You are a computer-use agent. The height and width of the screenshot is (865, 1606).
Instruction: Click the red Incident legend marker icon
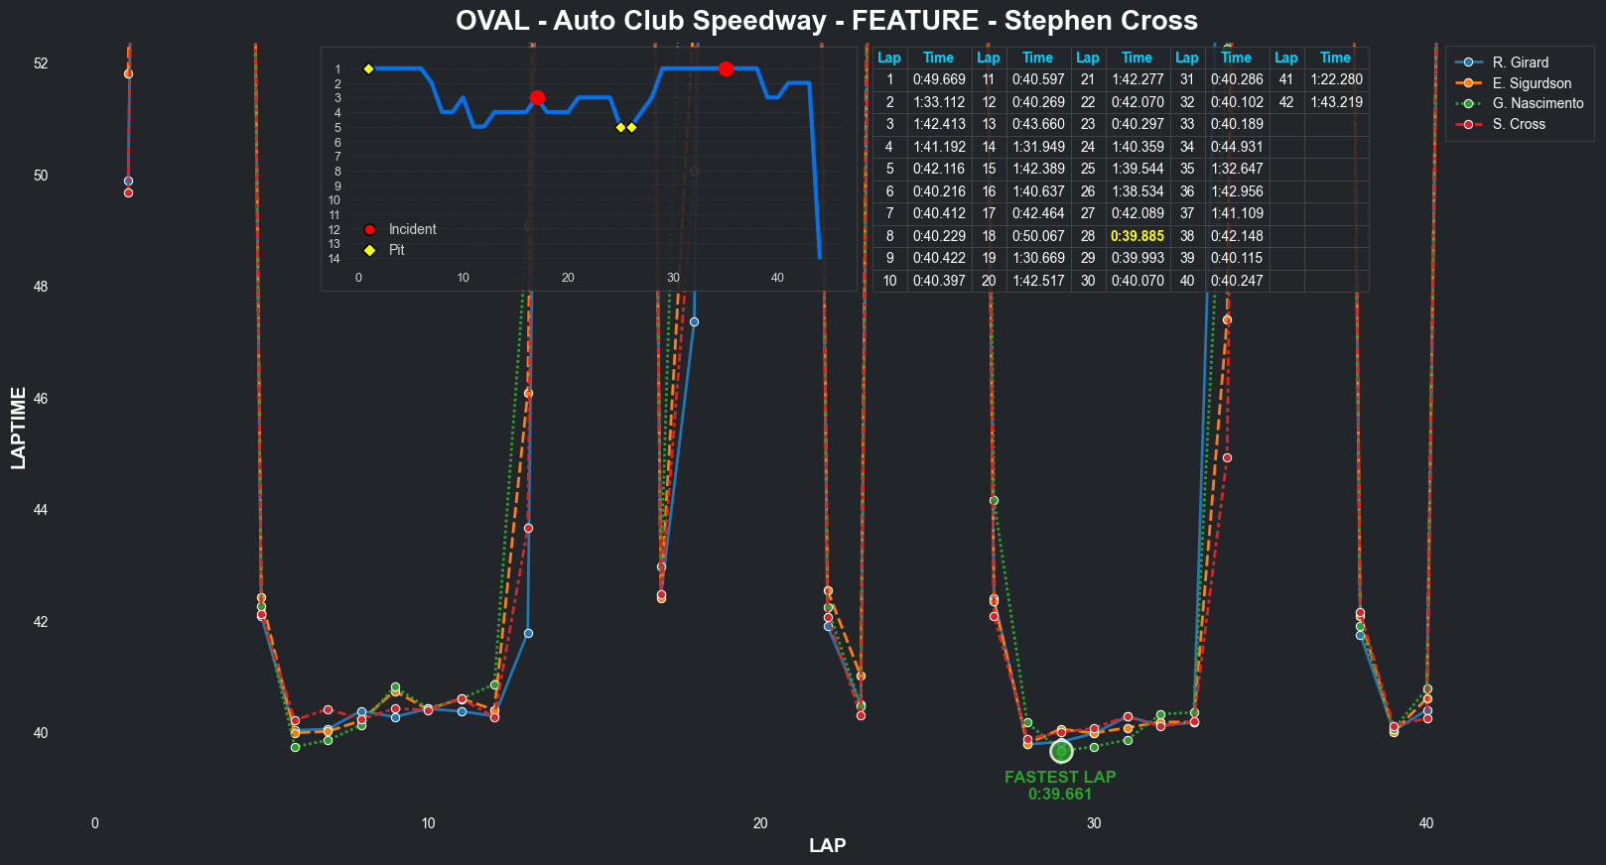pyautogui.click(x=369, y=229)
